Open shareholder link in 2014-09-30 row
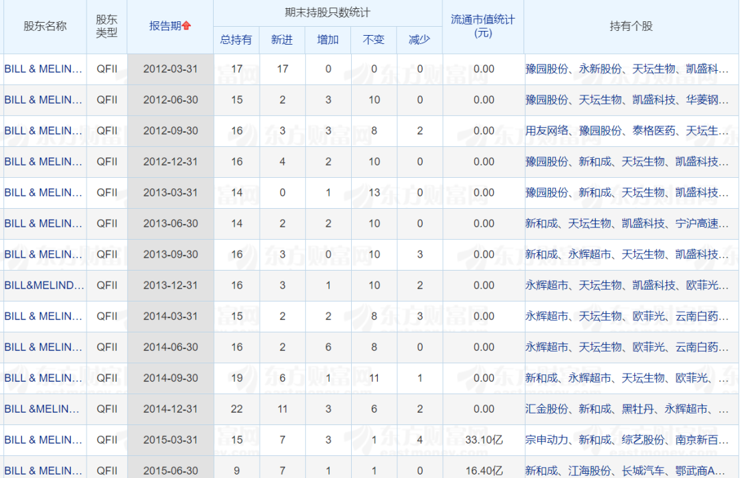742x478 pixels. [43, 378]
